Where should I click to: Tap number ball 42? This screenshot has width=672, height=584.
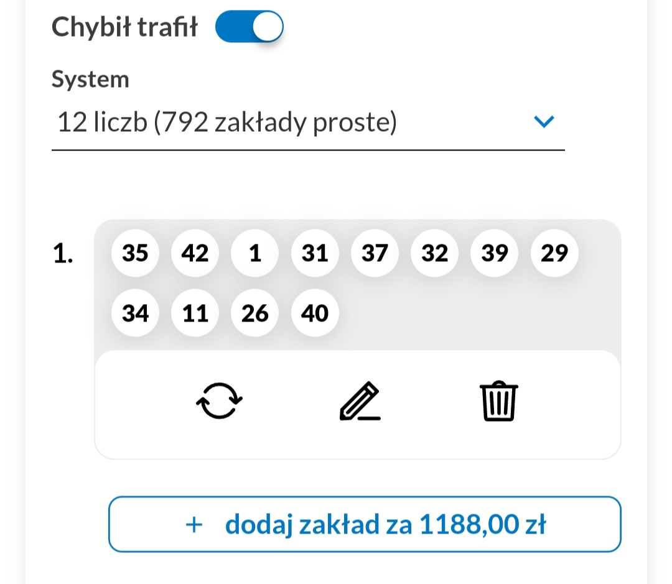[x=195, y=254]
